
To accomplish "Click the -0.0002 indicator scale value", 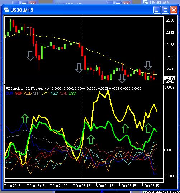I will coord(170,176).
